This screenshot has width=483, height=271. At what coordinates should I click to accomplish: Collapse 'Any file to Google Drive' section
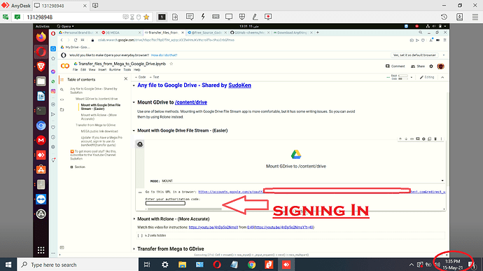pos(134,85)
